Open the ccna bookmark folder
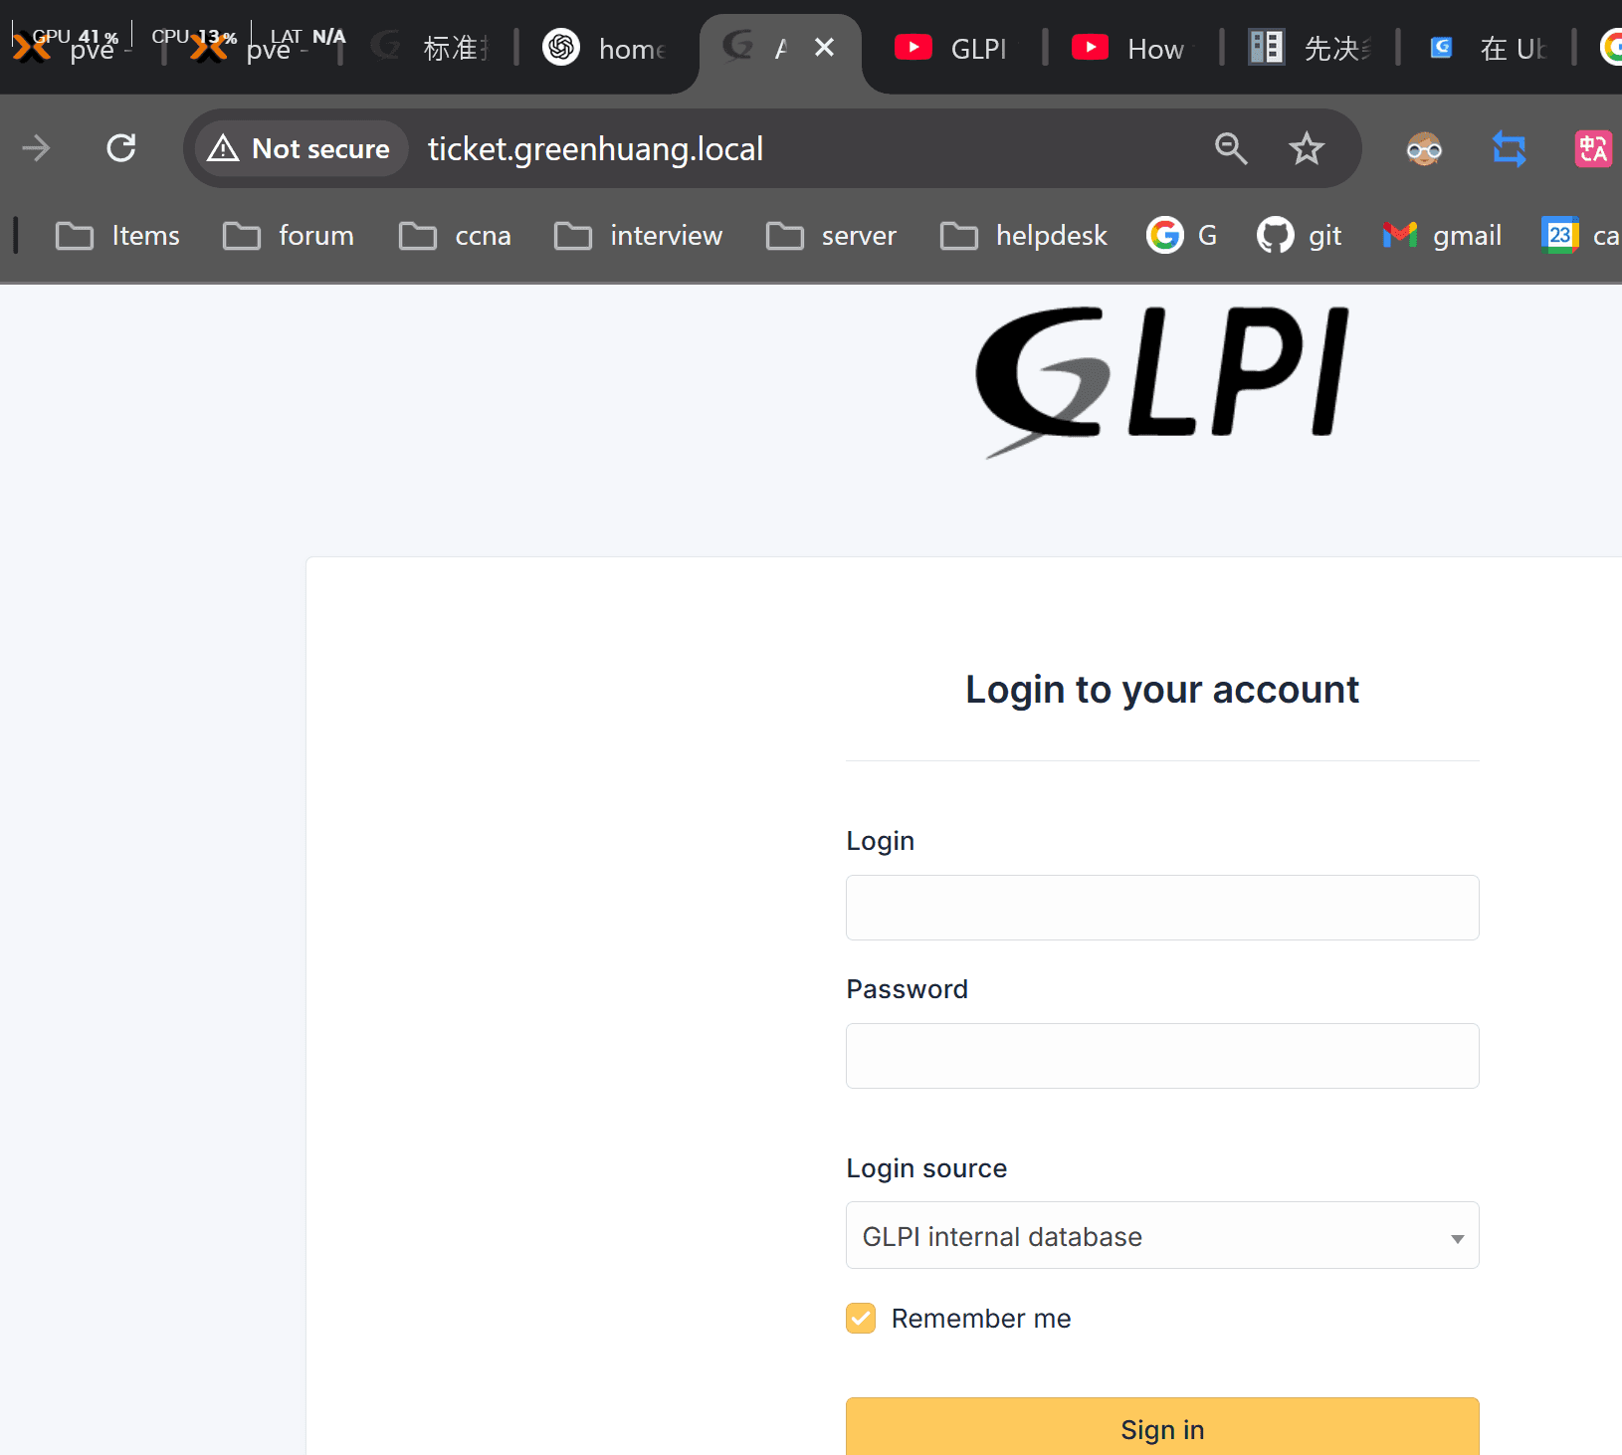The width and height of the screenshot is (1622, 1455). [455, 236]
